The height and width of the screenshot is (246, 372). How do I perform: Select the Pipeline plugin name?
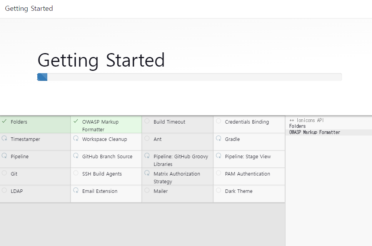[x=20, y=156]
